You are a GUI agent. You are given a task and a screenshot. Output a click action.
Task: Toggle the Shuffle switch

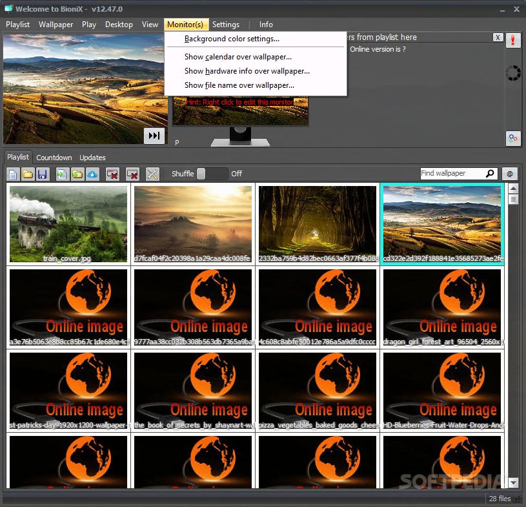212,174
